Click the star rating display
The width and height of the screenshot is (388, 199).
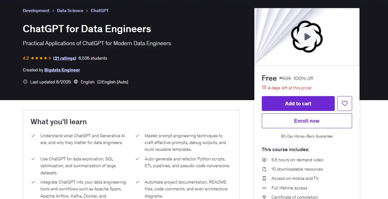pos(41,58)
